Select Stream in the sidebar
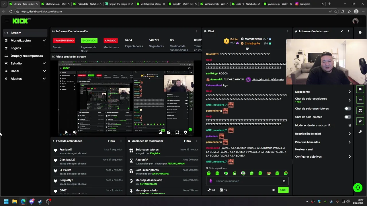 [25, 33]
